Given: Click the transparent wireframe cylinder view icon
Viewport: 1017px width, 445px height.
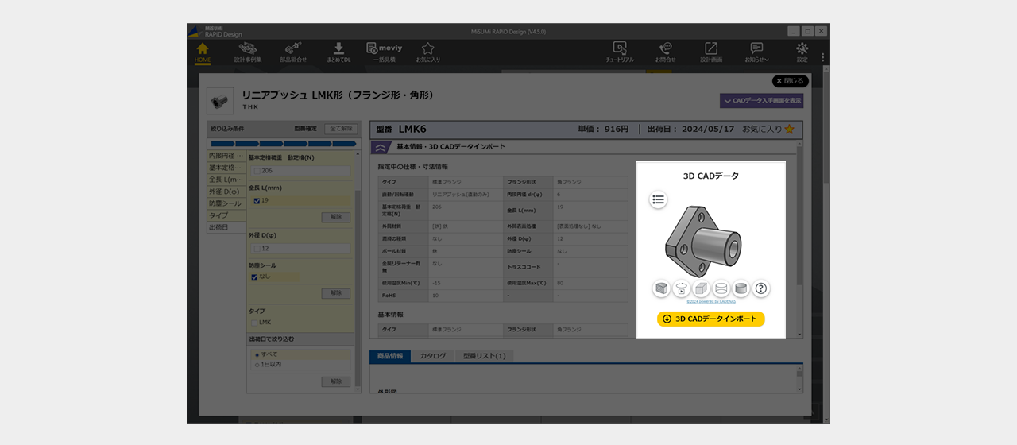Looking at the screenshot, I should (x=721, y=288).
